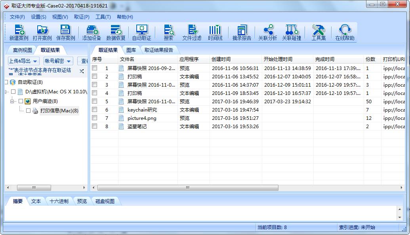Expand the 帐号解密 dropdown menu
The image size is (410, 235).
58,61
